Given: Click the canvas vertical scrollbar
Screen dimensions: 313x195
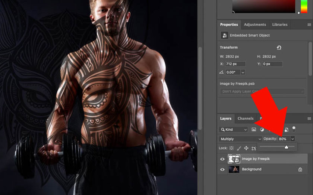Looking at the screenshot, I should point(200,88).
